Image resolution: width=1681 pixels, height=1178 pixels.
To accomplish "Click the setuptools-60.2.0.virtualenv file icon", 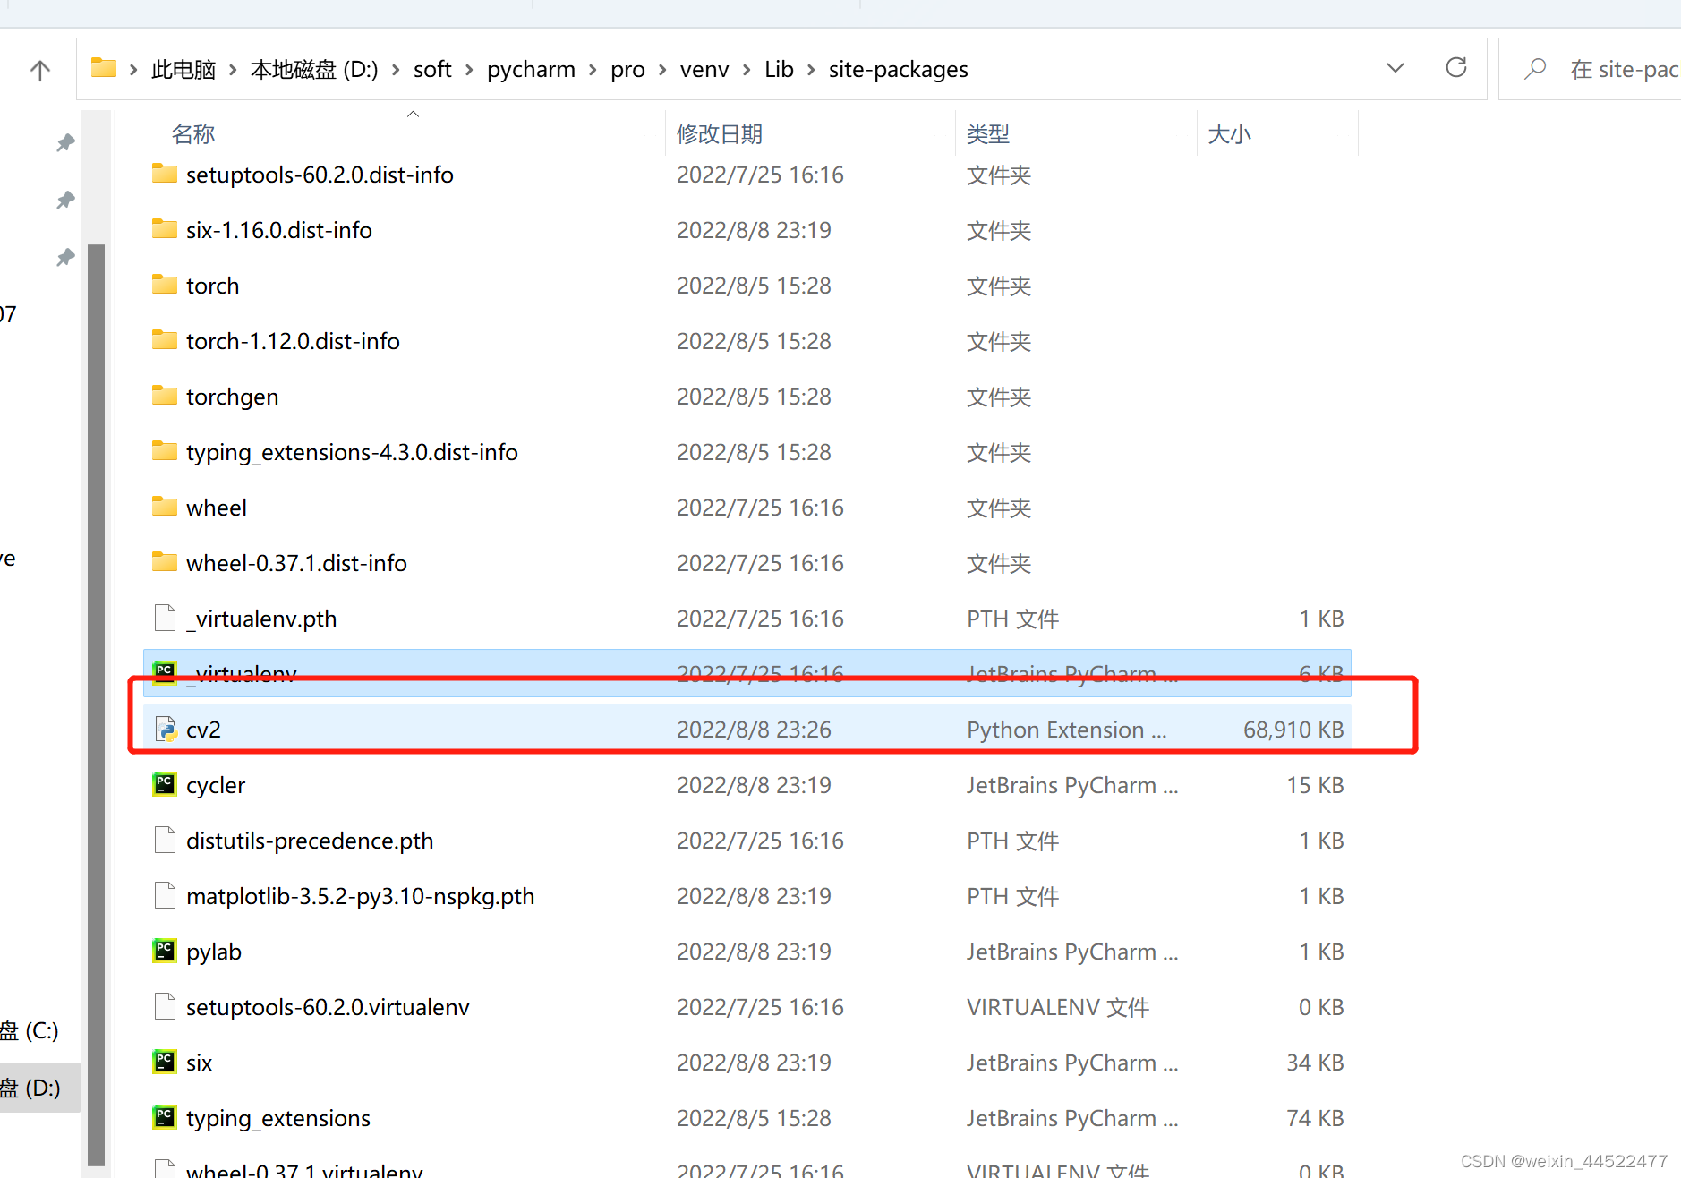I will (165, 1006).
